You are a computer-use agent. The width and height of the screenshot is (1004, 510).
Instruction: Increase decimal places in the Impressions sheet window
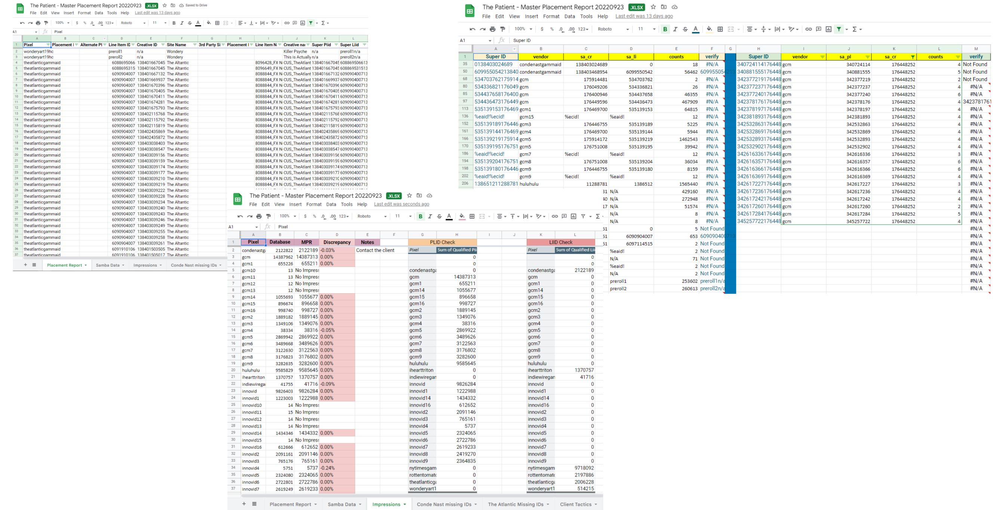333,216
